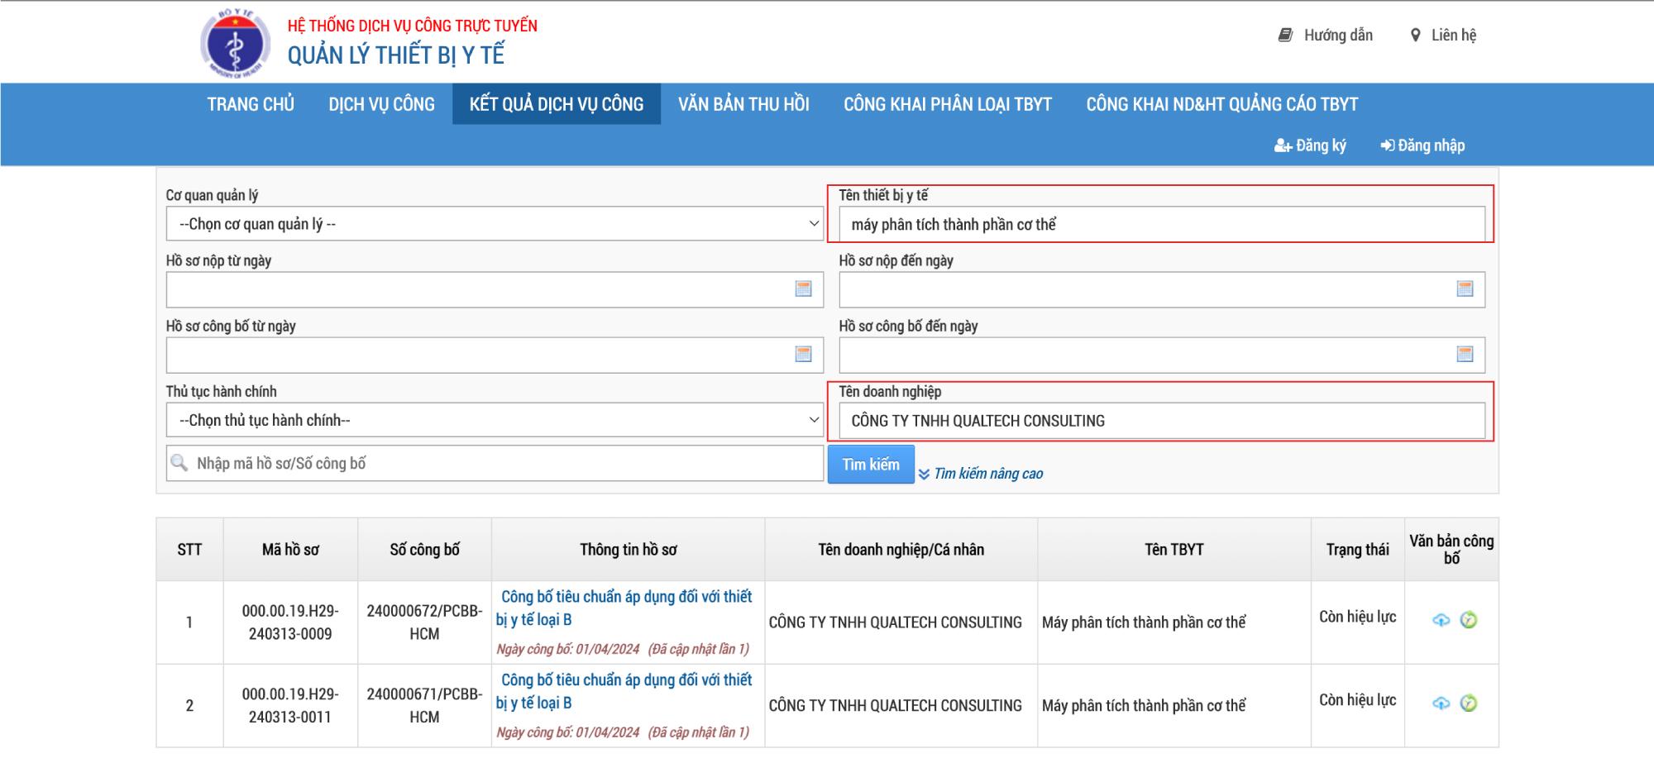Go to 'Công khai phân loại TBYT' menu
This screenshot has width=1654, height=763.
(947, 104)
